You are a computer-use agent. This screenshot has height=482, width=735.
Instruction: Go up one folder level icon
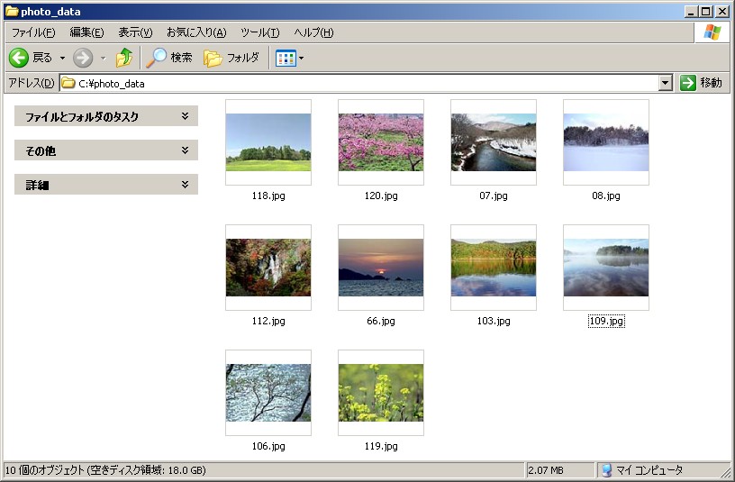(x=124, y=58)
